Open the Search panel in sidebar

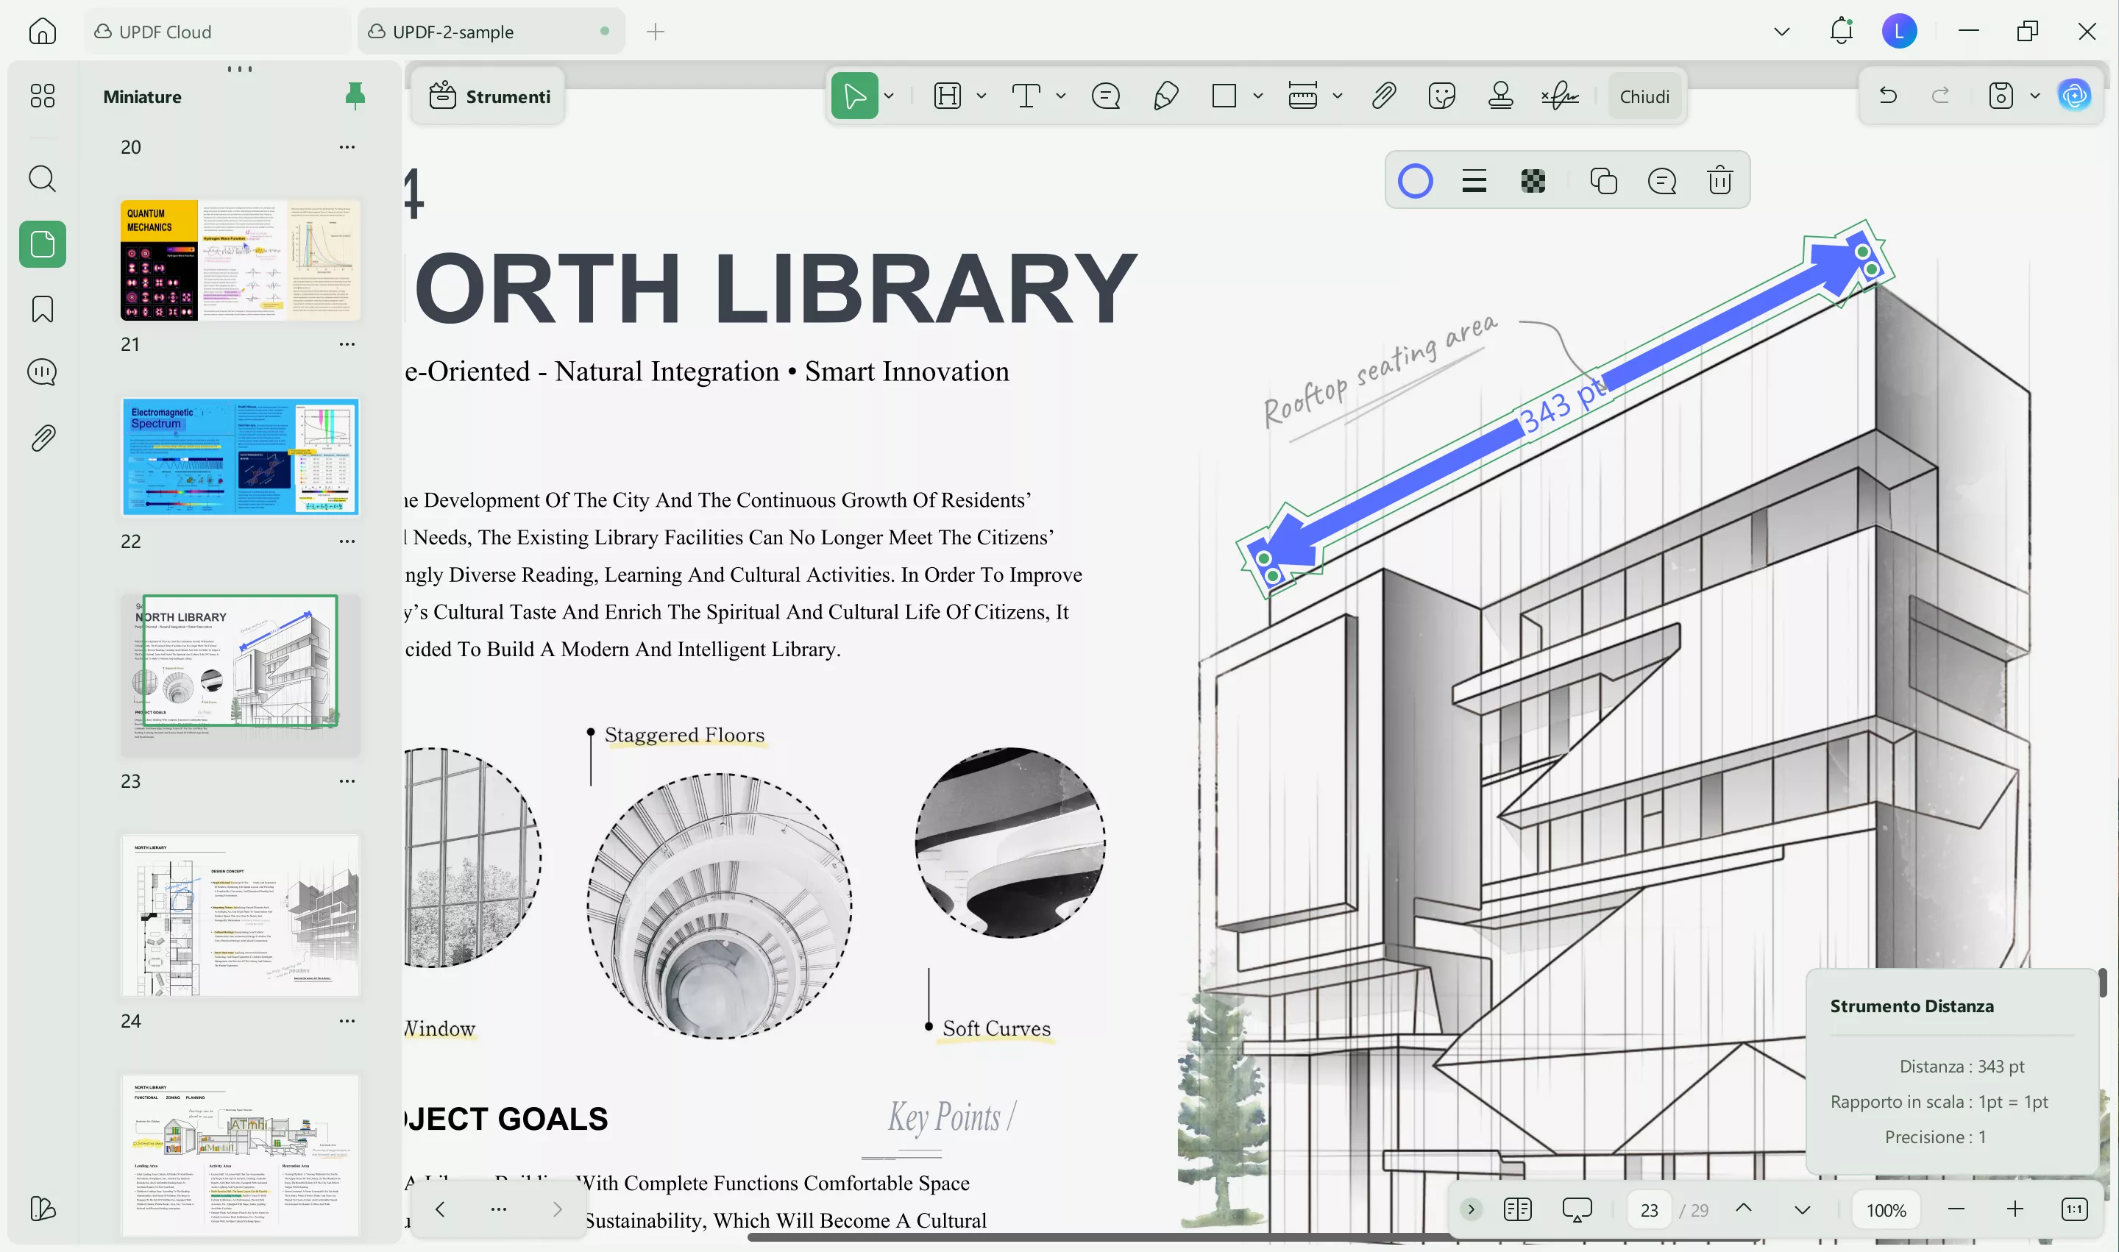coord(42,179)
